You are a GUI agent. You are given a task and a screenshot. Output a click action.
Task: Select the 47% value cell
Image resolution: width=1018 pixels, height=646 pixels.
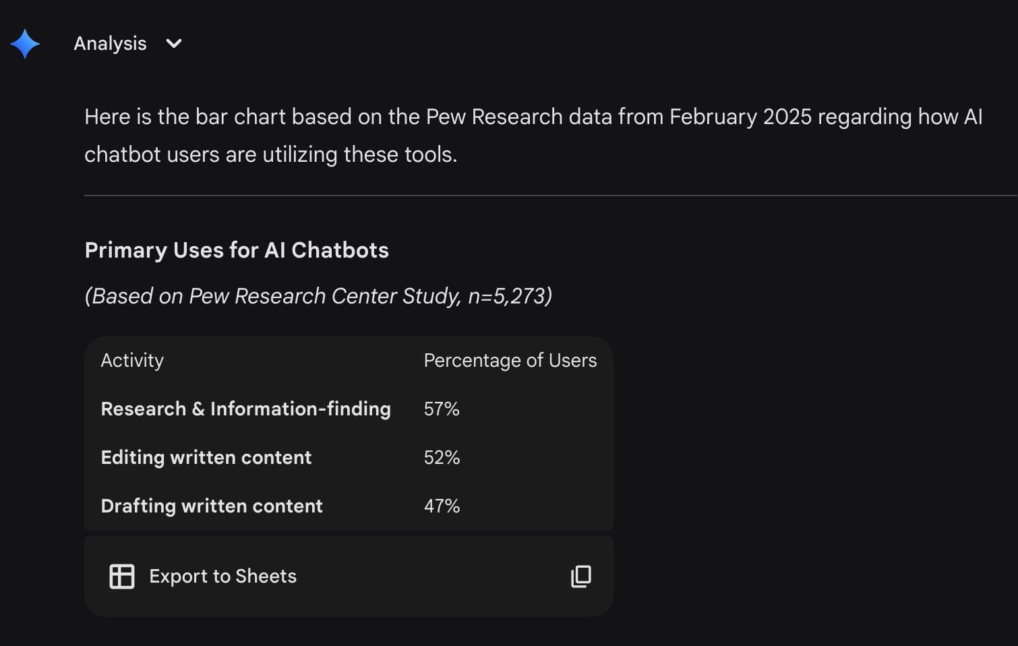442,506
